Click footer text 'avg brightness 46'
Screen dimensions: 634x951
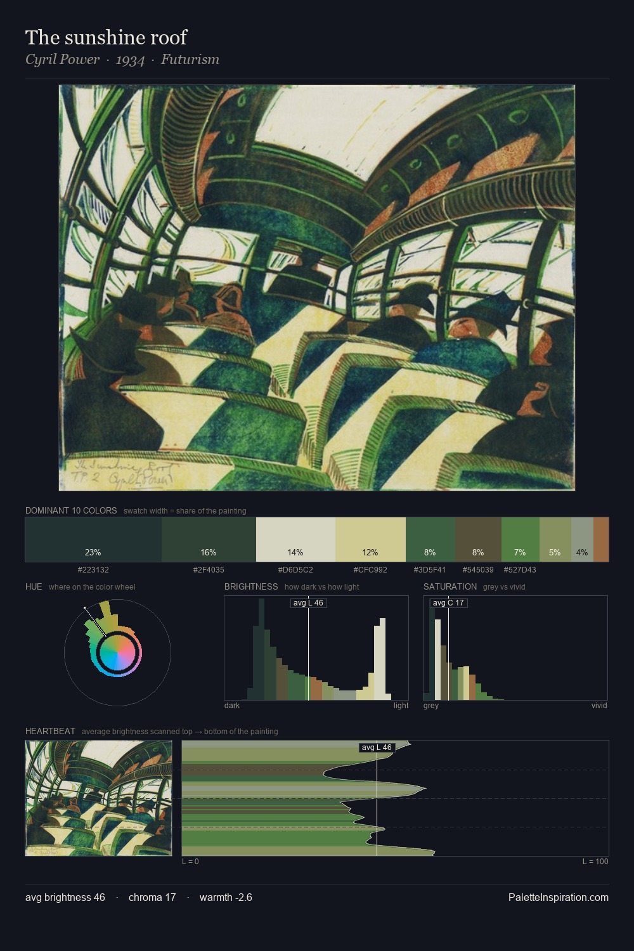65,898
